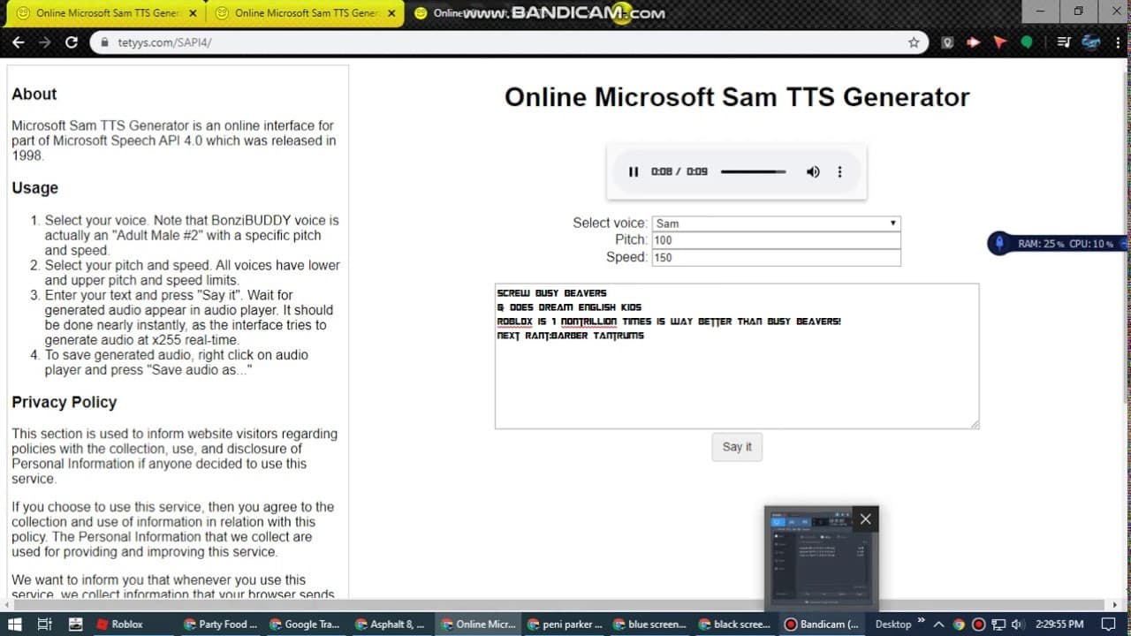Bookmark this page with the star icon

click(x=914, y=42)
